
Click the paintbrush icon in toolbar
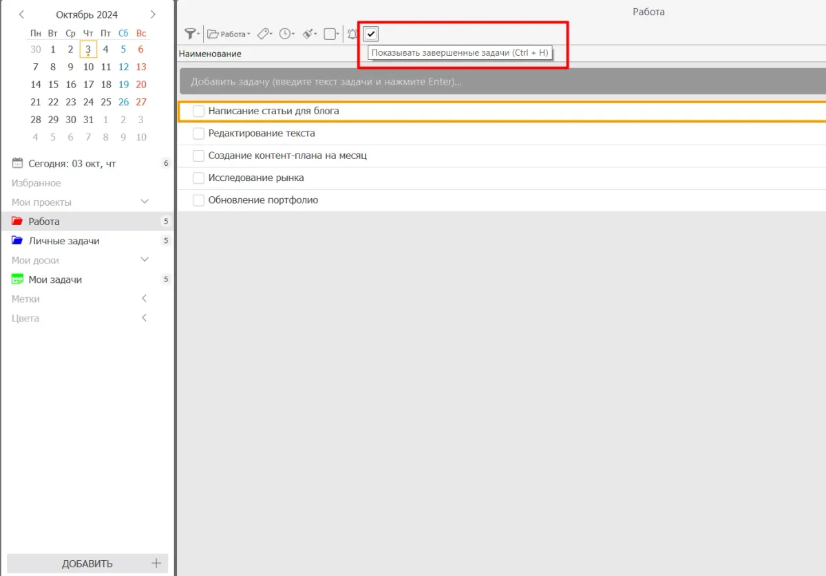(308, 34)
